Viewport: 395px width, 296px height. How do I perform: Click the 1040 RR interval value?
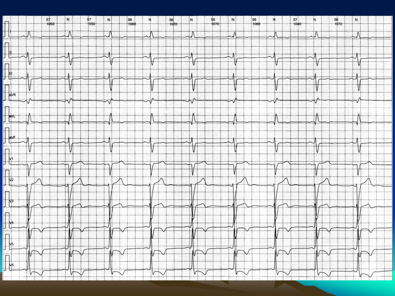pos(297,24)
